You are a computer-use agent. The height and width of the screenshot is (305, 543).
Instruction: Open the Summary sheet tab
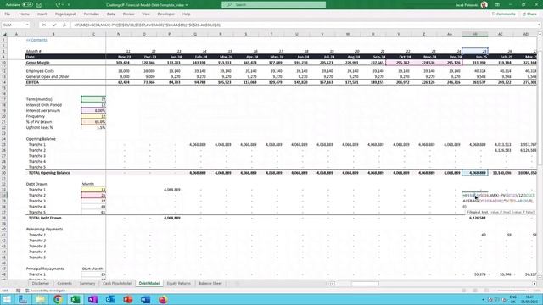pos(87,284)
